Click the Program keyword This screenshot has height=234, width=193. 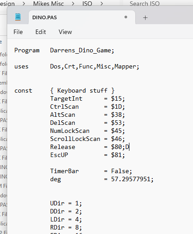pos(27,51)
